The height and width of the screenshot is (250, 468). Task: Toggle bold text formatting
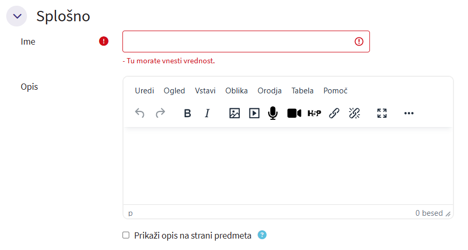pos(188,113)
